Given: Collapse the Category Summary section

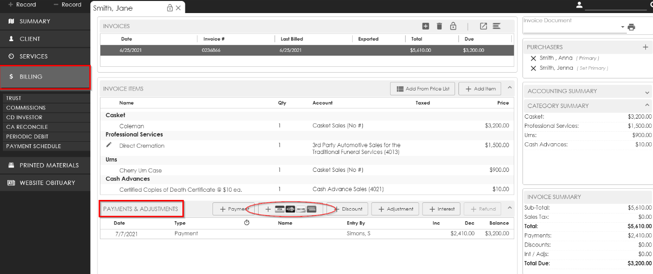Looking at the screenshot, I should (x=647, y=106).
